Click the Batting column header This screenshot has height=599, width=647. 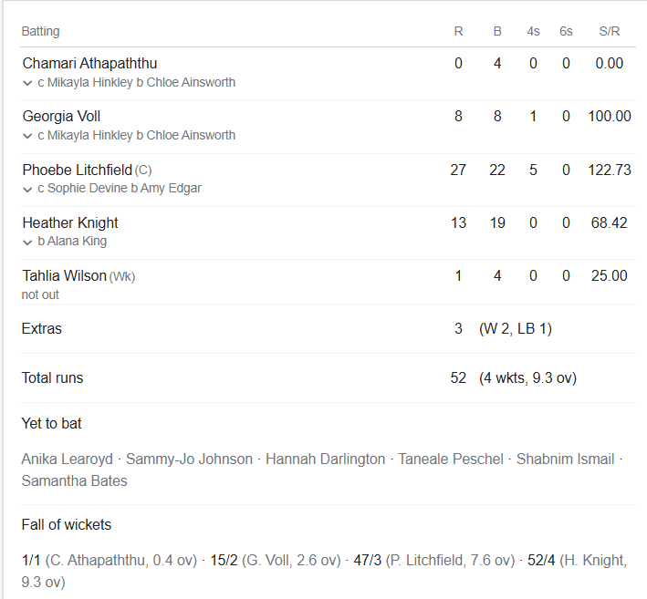(x=40, y=31)
